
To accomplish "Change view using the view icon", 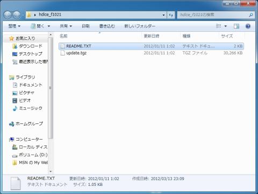I will tap(219, 26).
